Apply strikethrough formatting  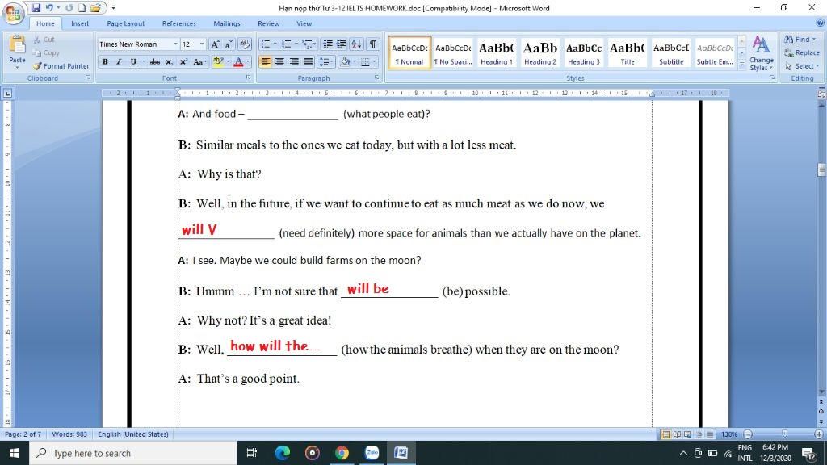[x=154, y=61]
